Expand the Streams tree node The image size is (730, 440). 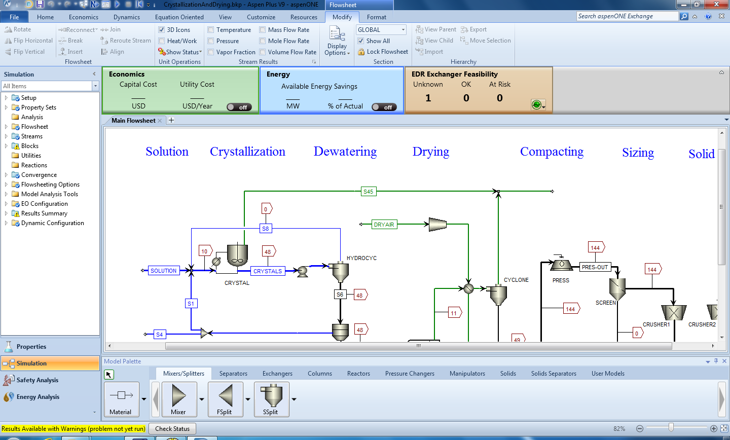click(6, 136)
